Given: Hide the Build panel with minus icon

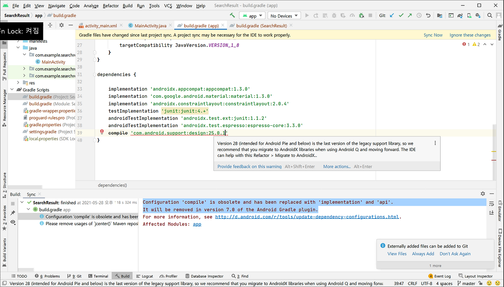Looking at the screenshot, I should pos(492,194).
